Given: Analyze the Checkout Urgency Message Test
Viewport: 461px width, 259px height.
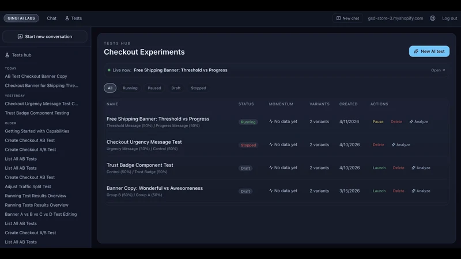Looking at the screenshot, I should click(401, 145).
